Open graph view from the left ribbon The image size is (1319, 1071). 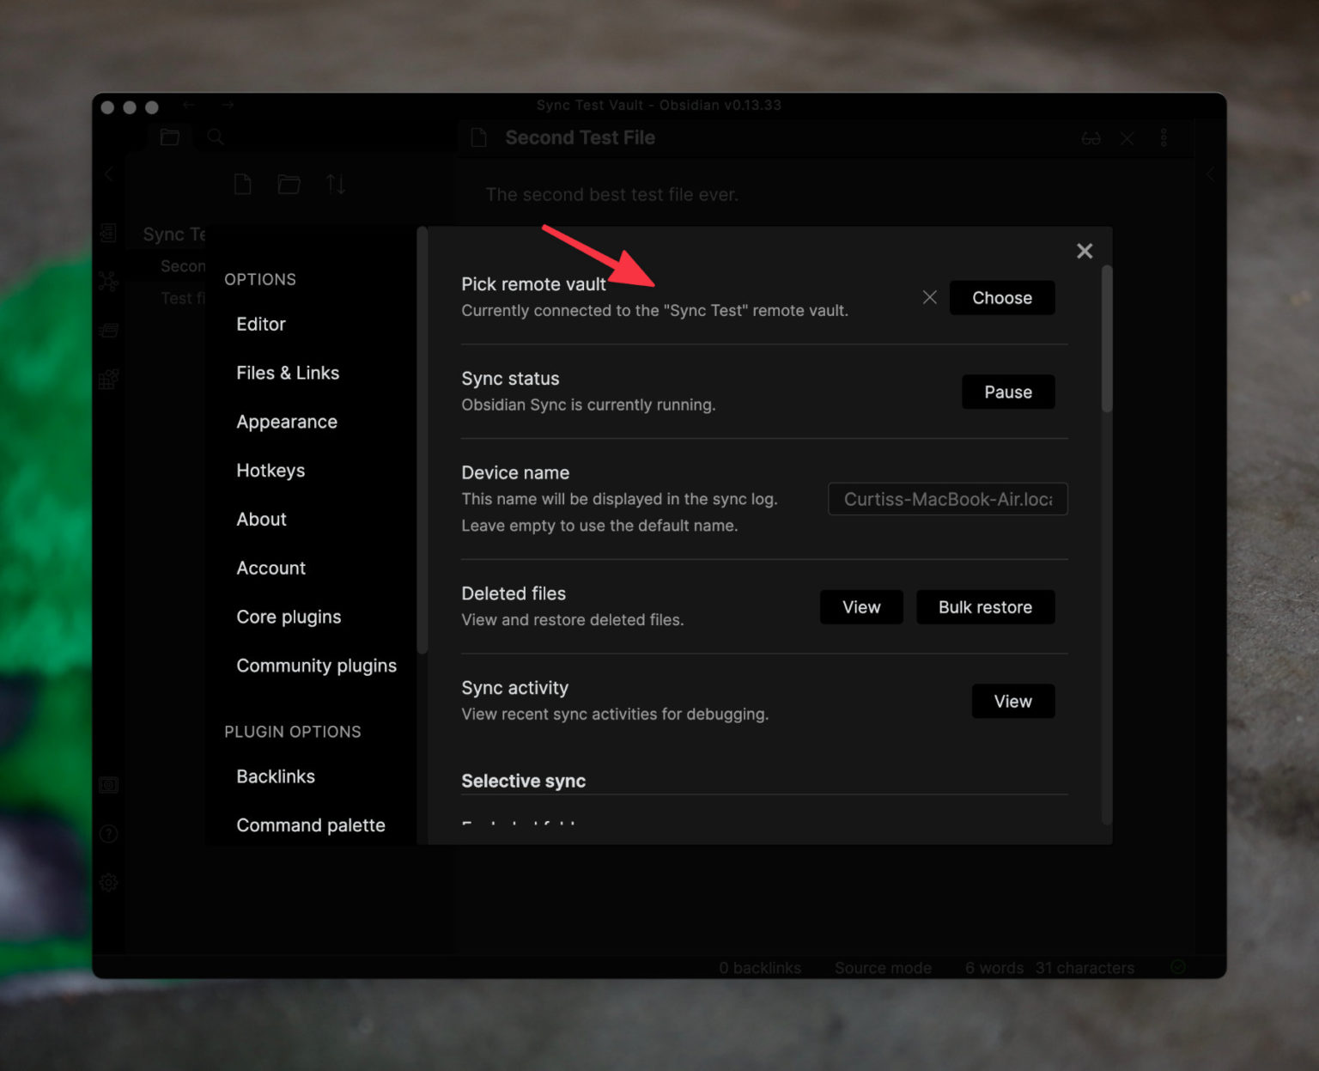pos(108,281)
